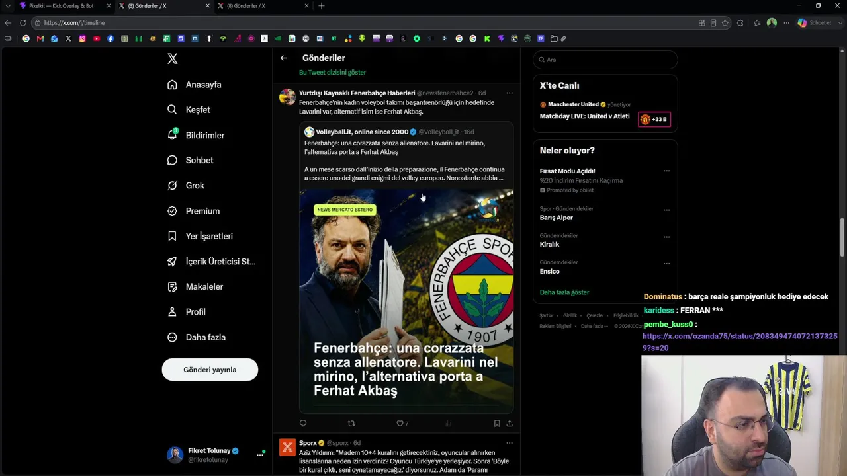
Task: Click the browser back button
Action: coord(8,23)
